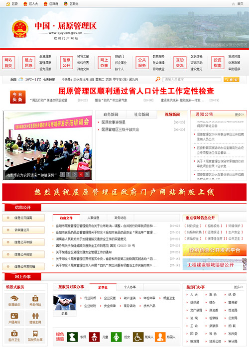The image size is (249, 348).
Task: Open the 投资指南 navigation button
Action: coord(218,63)
